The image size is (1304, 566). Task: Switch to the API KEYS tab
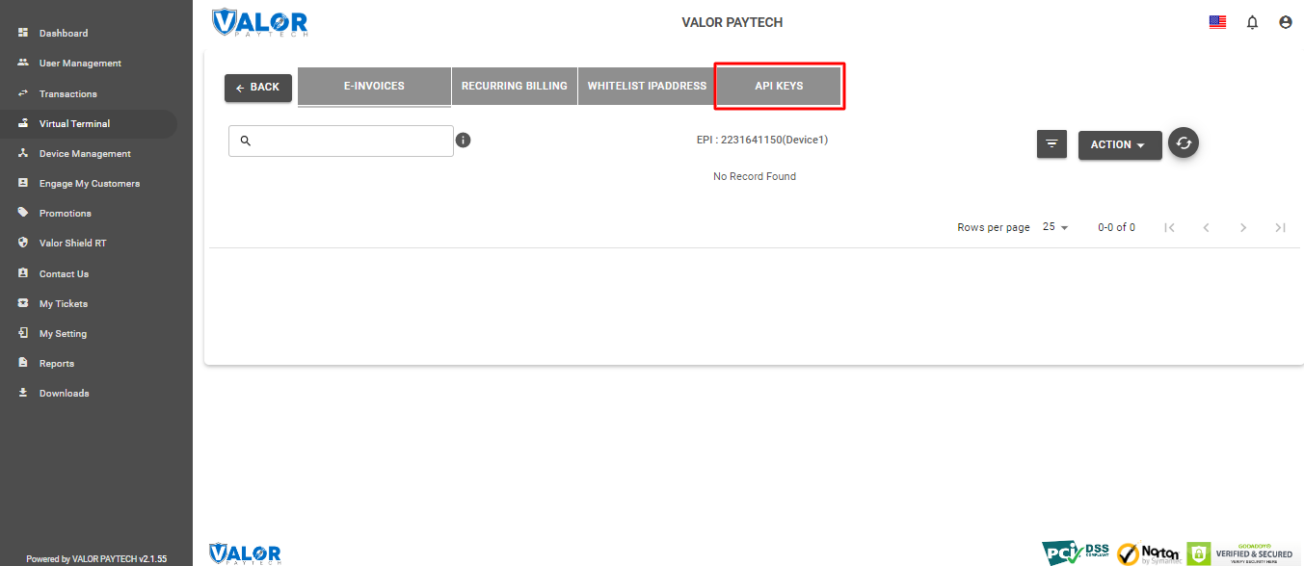(779, 86)
